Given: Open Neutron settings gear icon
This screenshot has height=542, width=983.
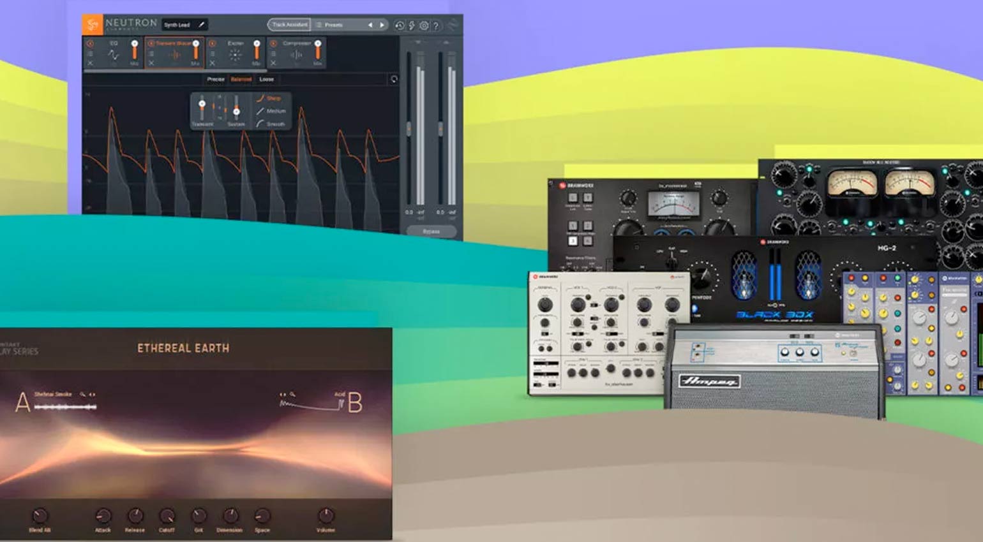Looking at the screenshot, I should click(424, 26).
